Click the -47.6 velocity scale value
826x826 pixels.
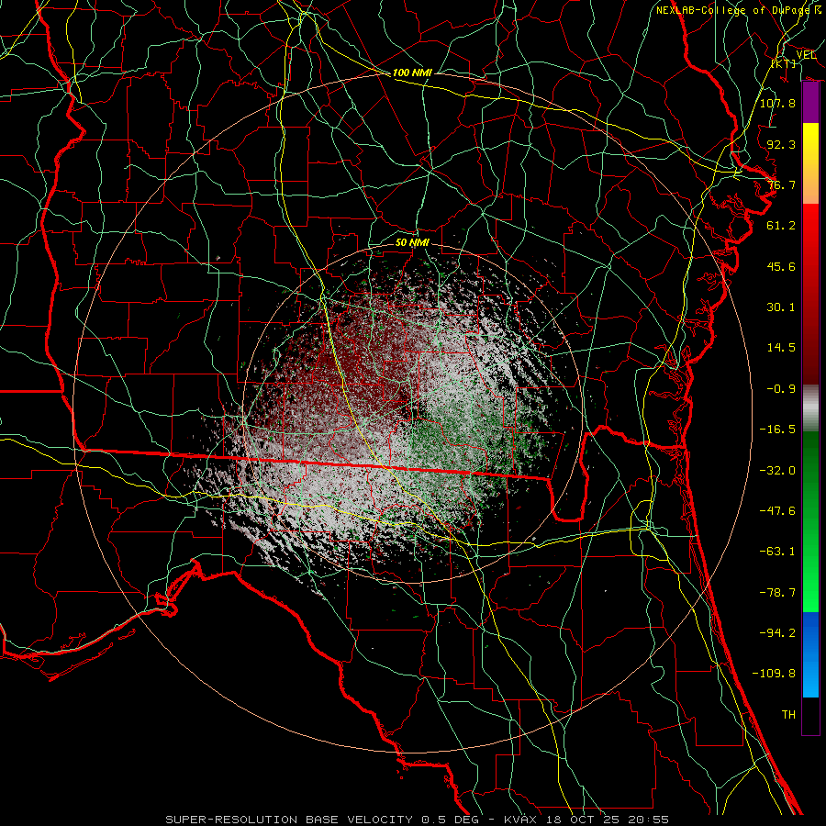777,511
